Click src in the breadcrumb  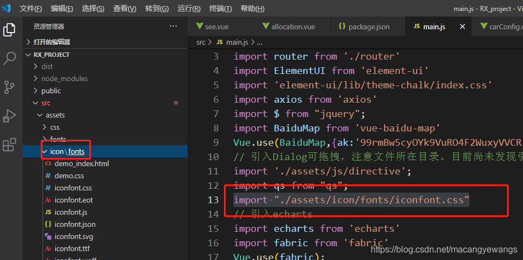[x=201, y=43]
